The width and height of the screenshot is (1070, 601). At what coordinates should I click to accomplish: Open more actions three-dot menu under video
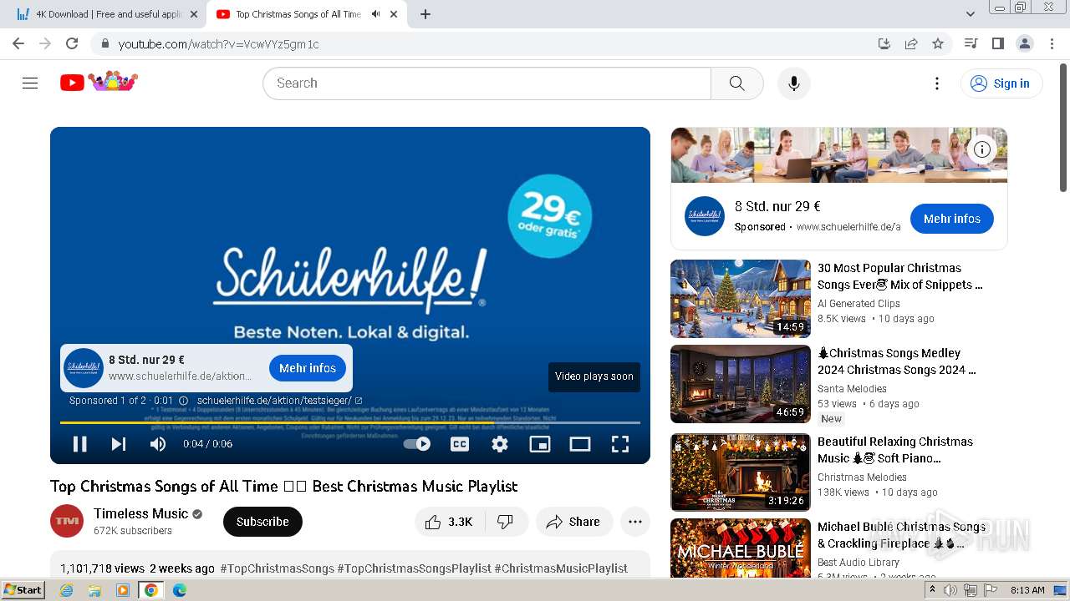point(635,522)
